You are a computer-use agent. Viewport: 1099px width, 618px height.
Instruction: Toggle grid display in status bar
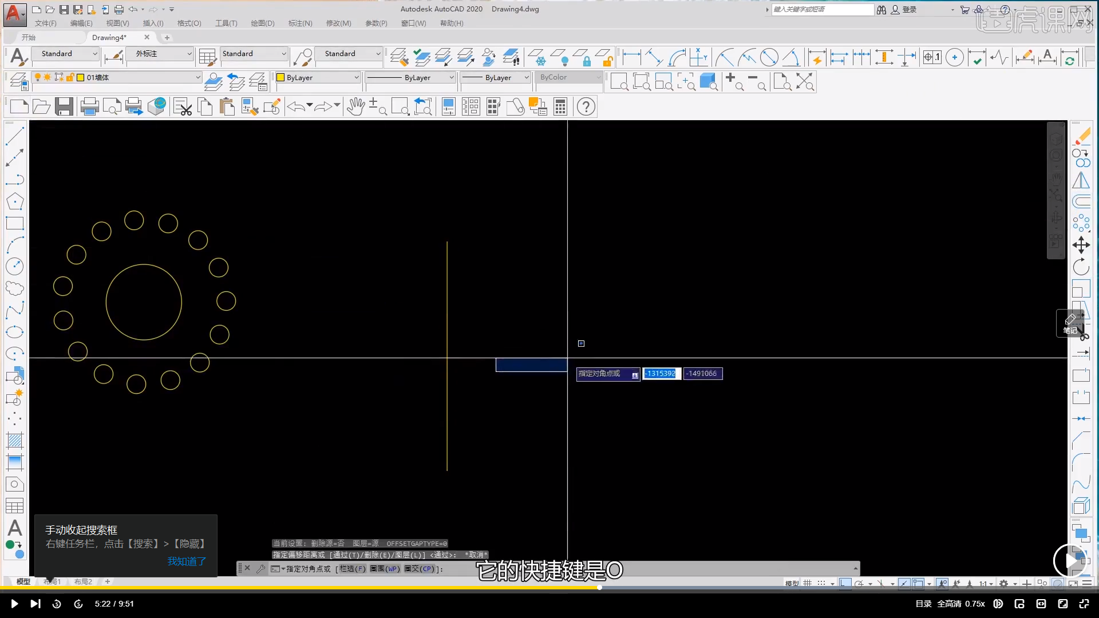pos(807,583)
